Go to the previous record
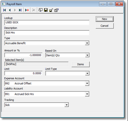Viewport: 128px width, 121px height. (10, 10)
